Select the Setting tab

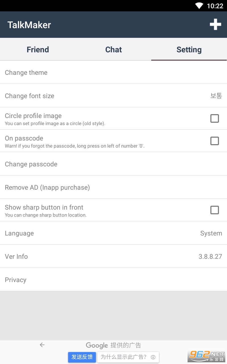[189, 49]
